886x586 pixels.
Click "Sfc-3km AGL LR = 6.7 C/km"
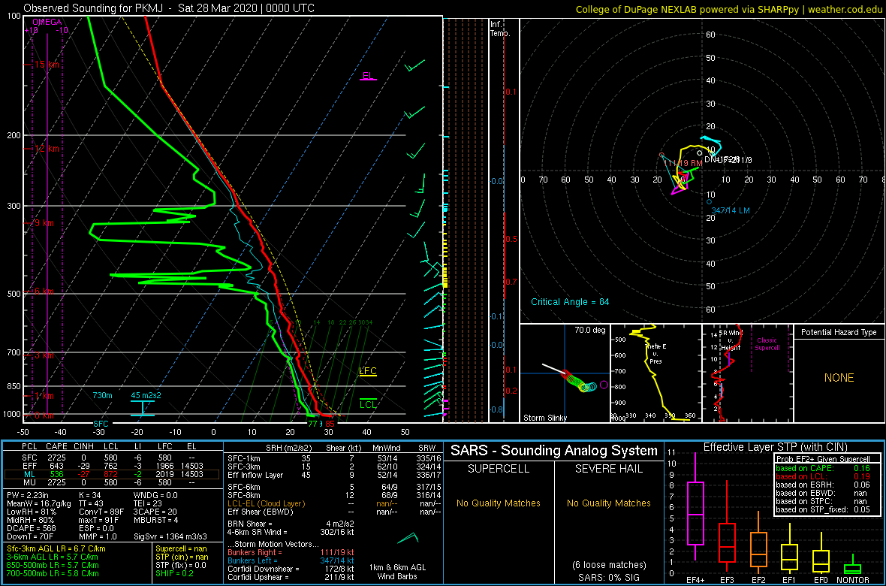[56, 548]
